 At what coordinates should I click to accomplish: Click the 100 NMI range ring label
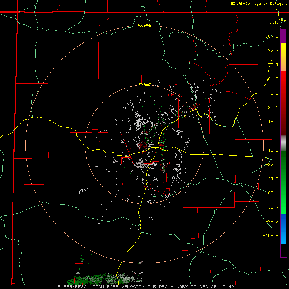144,25
